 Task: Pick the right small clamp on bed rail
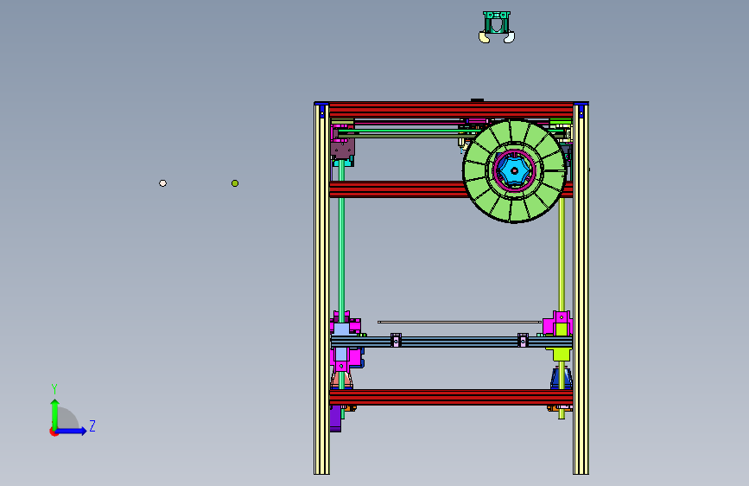(x=523, y=340)
